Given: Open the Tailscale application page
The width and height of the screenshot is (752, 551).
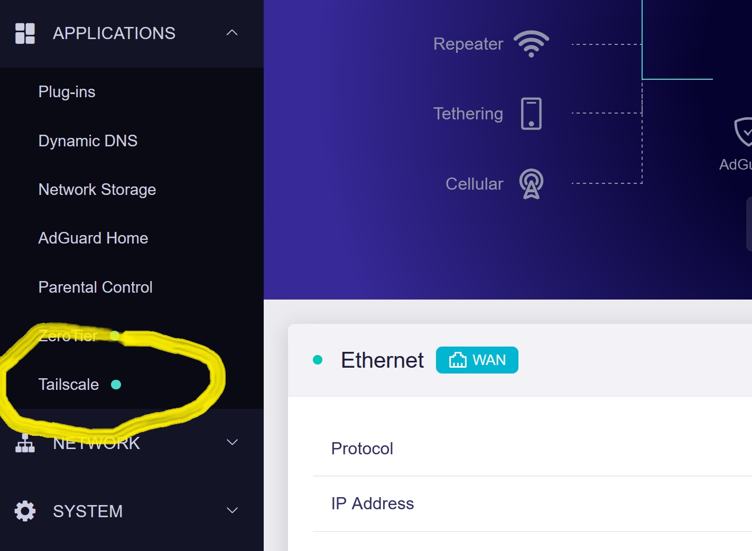Looking at the screenshot, I should [x=69, y=385].
